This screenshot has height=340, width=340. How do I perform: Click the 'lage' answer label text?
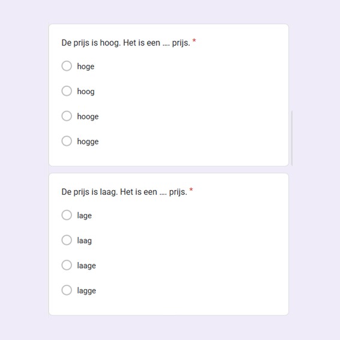pos(85,216)
